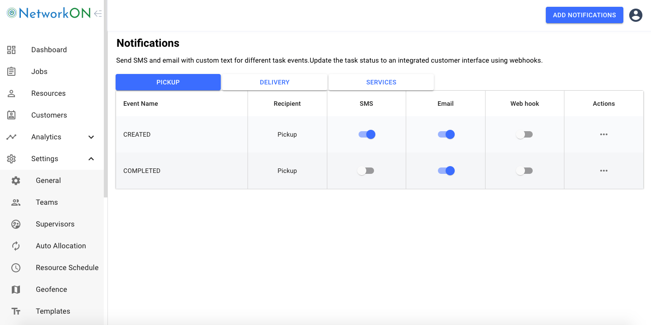This screenshot has width=651, height=325.
Task: Select the Settings menu item
Action: (45, 159)
